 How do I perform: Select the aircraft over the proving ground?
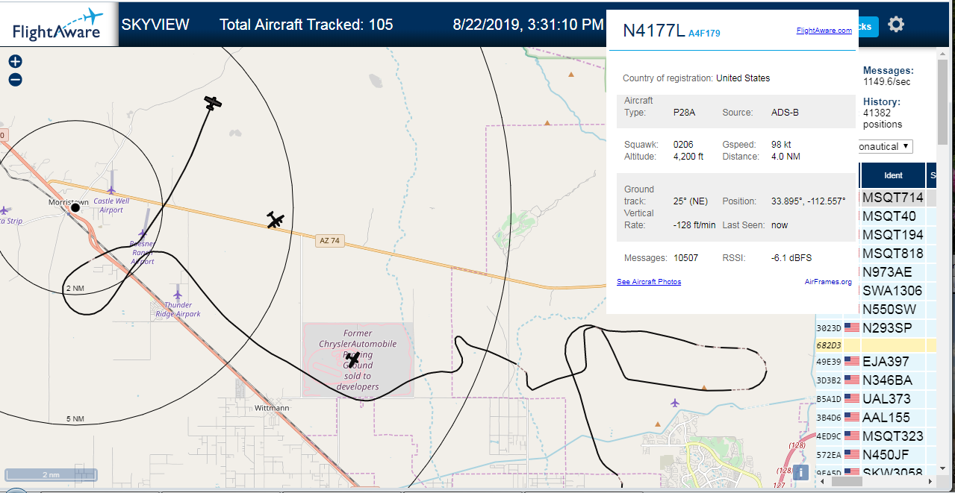click(x=353, y=359)
